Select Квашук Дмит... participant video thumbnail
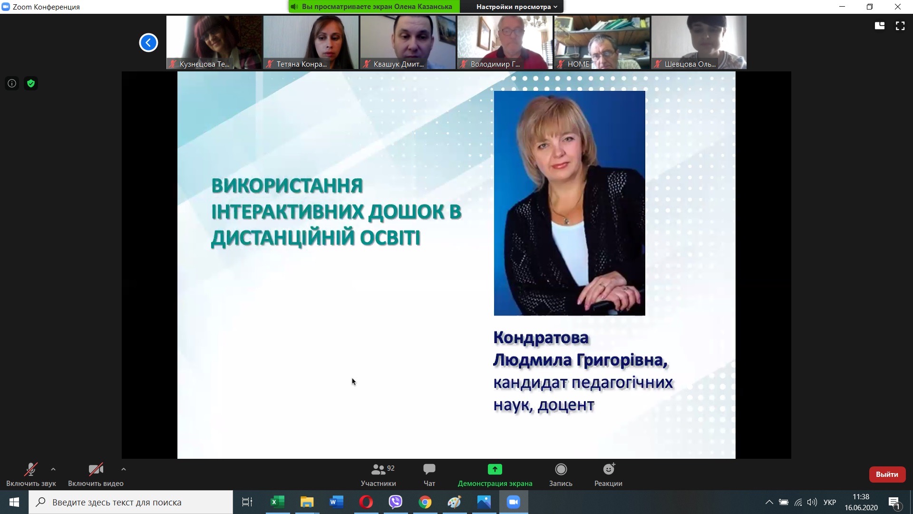Image resolution: width=913 pixels, height=514 pixels. [x=408, y=42]
